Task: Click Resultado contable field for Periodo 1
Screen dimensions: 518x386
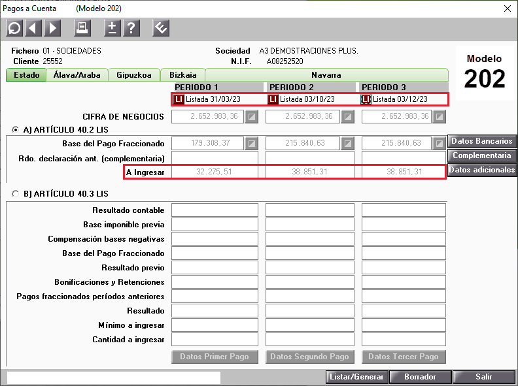Action: [215, 210]
